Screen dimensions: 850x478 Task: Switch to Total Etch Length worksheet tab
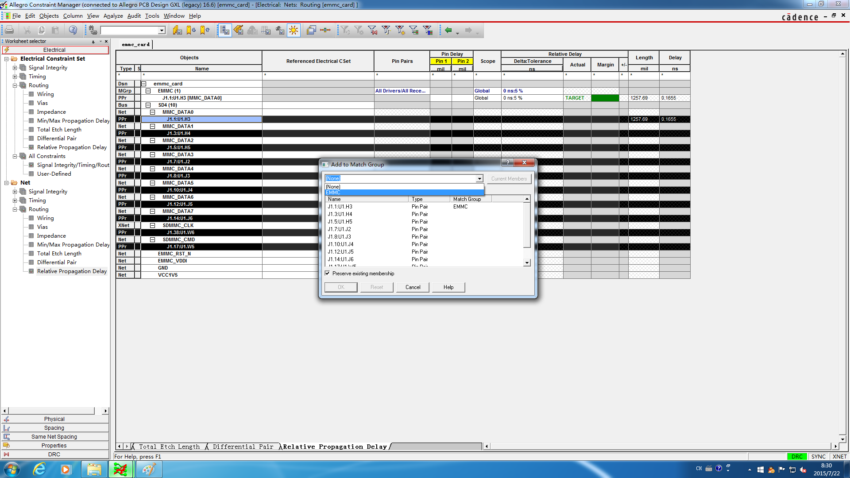pos(169,447)
